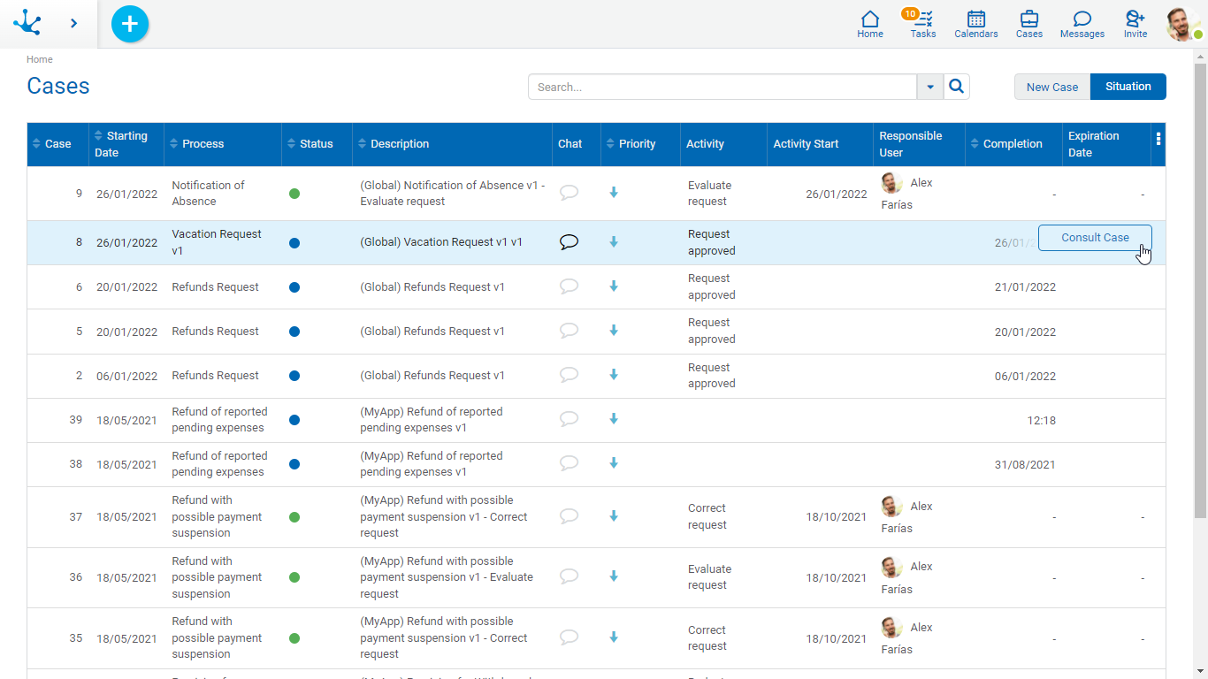Expand the side menu chevron
Viewport: 1208px width, 679px height.
click(73, 24)
